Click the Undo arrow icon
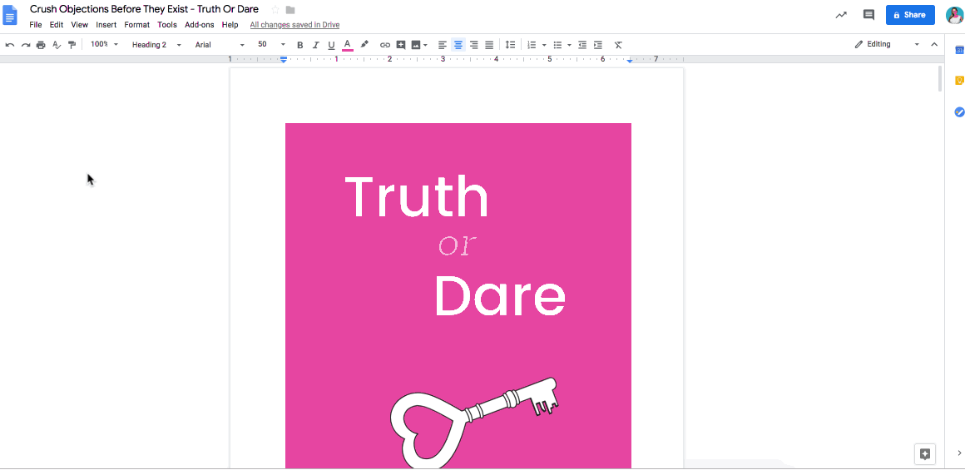Image resolution: width=965 pixels, height=470 pixels. tap(10, 45)
